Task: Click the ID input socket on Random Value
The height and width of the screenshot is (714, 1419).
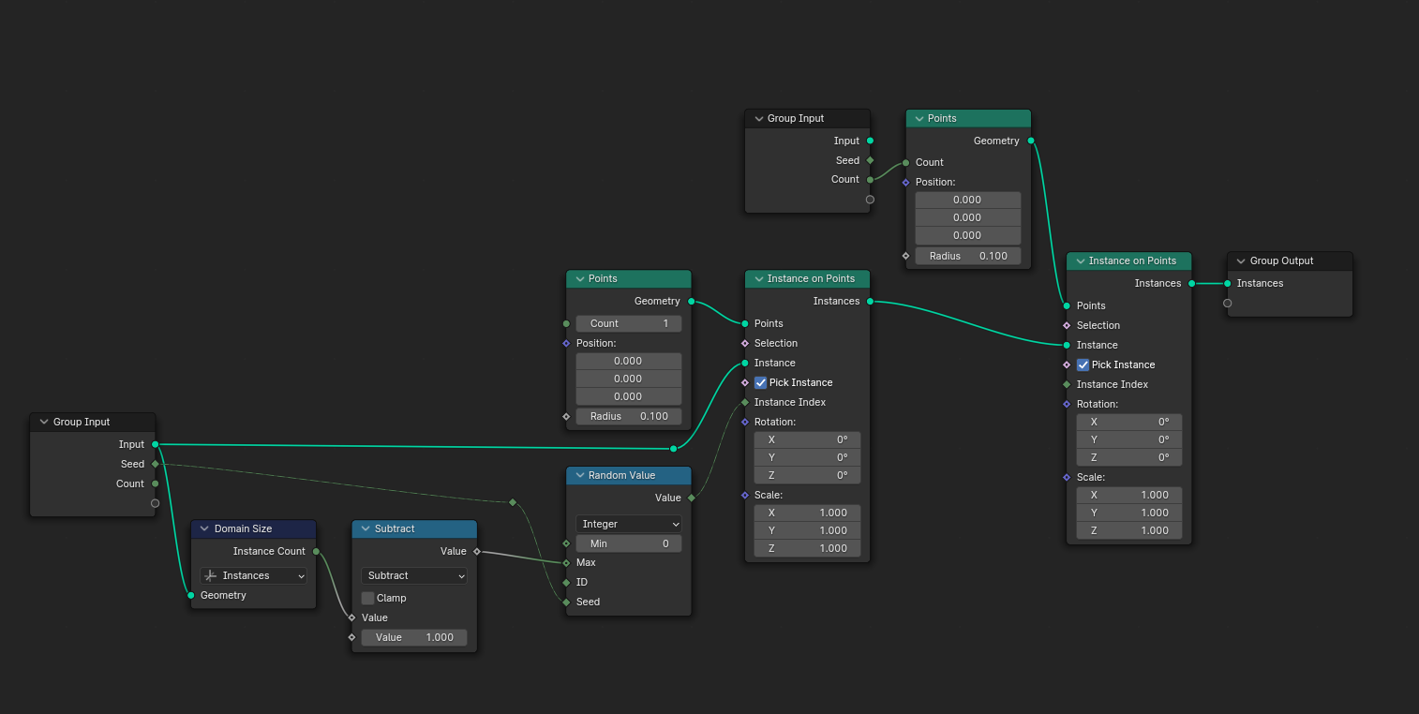Action: click(566, 582)
